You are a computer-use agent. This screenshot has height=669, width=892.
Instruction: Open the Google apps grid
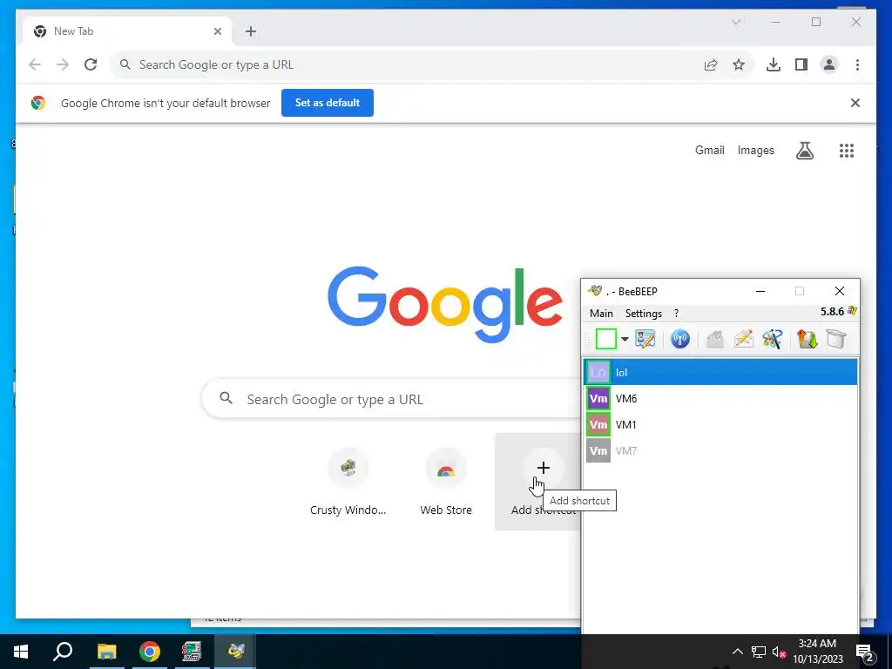847,151
